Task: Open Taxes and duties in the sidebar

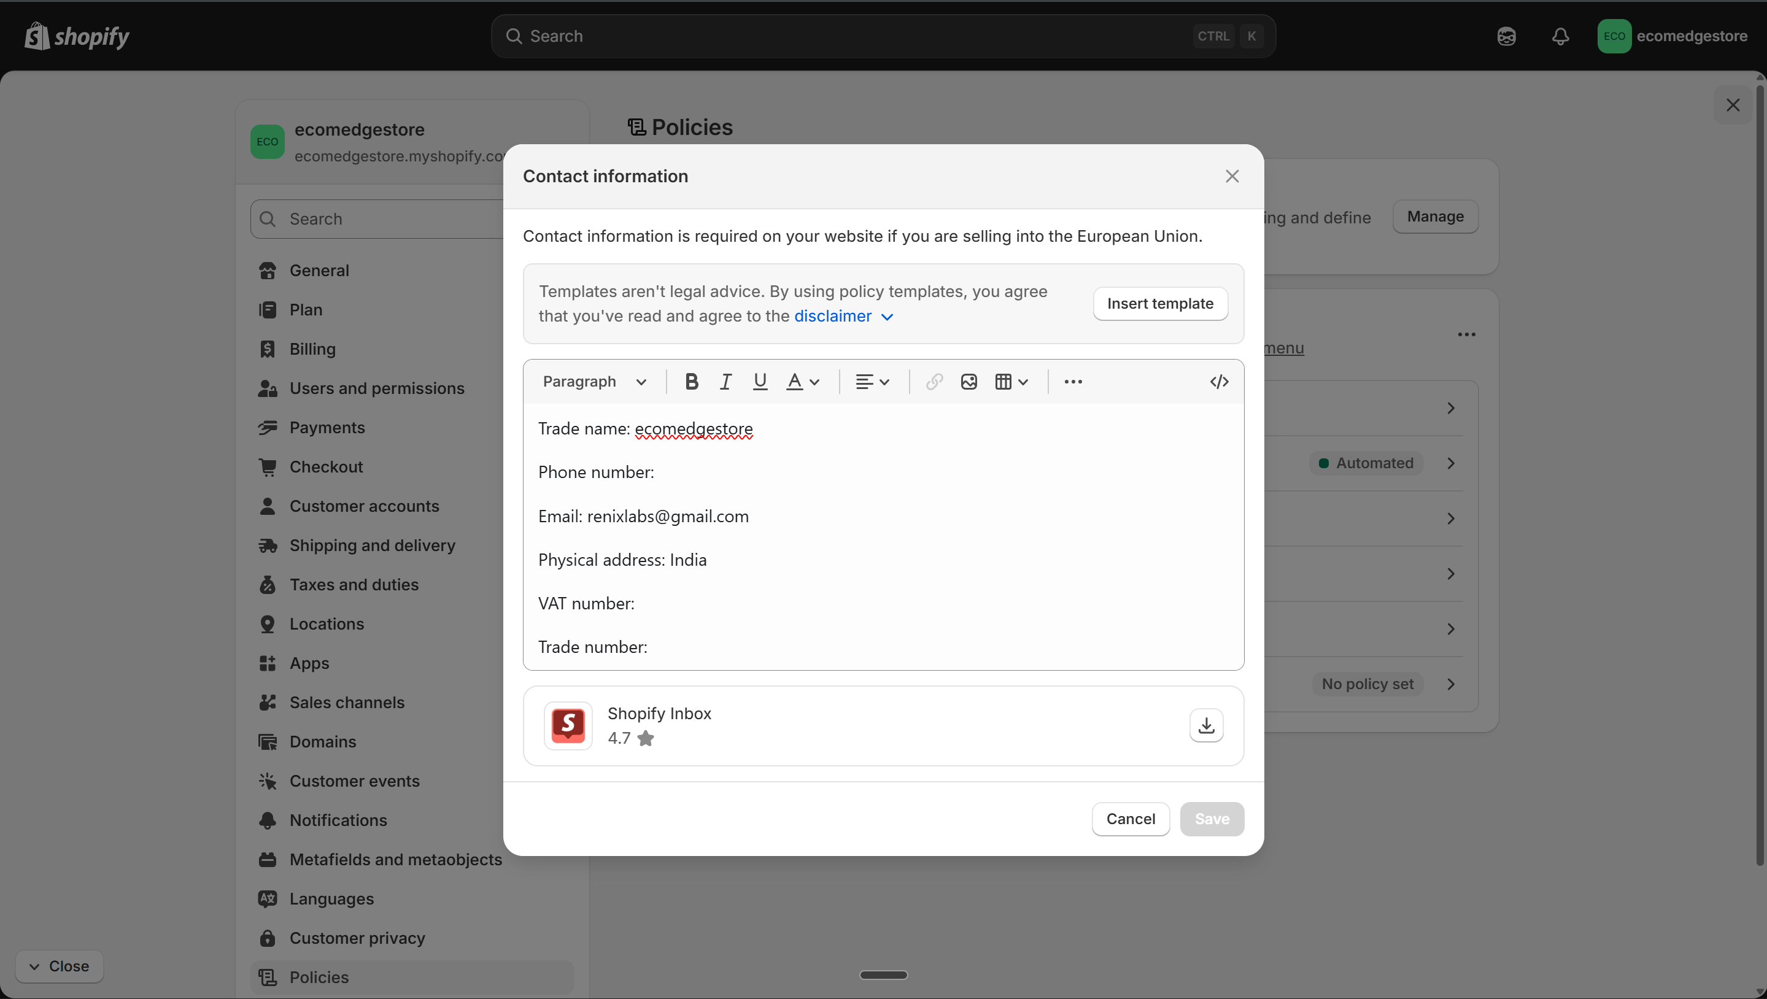Action: pyautogui.click(x=354, y=584)
